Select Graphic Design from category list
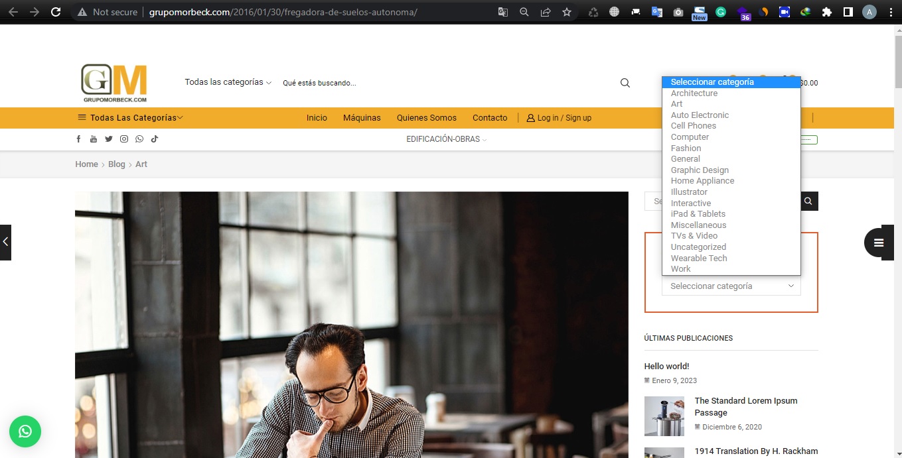The width and height of the screenshot is (902, 458). pos(731,170)
